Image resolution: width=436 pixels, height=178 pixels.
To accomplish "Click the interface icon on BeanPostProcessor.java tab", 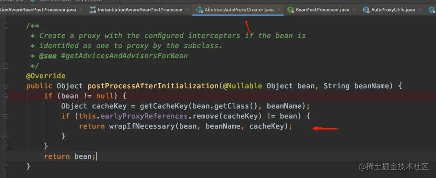I will click(x=290, y=10).
